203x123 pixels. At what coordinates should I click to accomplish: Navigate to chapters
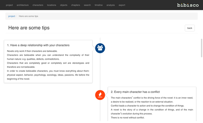(75, 5)
